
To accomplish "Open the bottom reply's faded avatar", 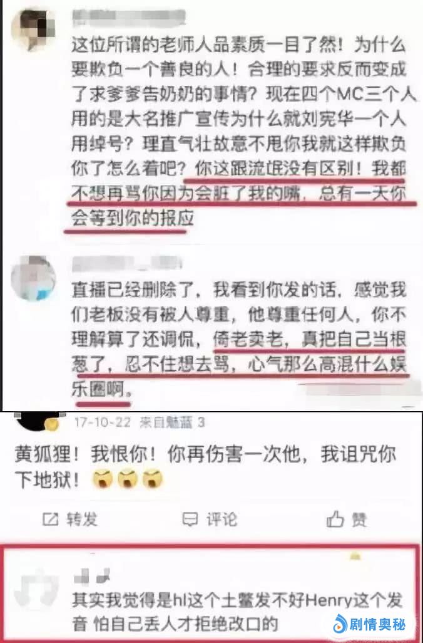I will [38, 589].
